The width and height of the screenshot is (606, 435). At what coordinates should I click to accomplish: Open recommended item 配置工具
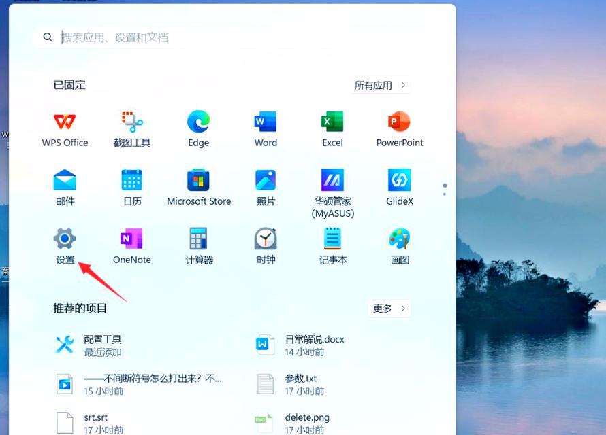point(89,345)
